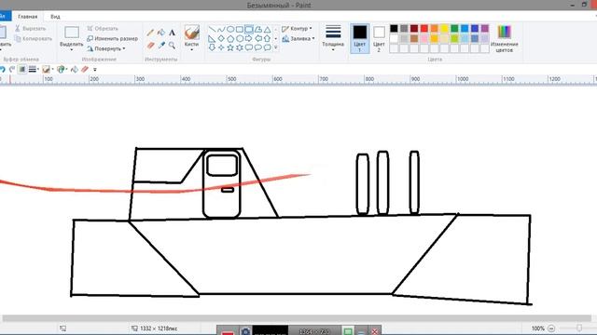Click the Кисти brush button

[191, 34]
